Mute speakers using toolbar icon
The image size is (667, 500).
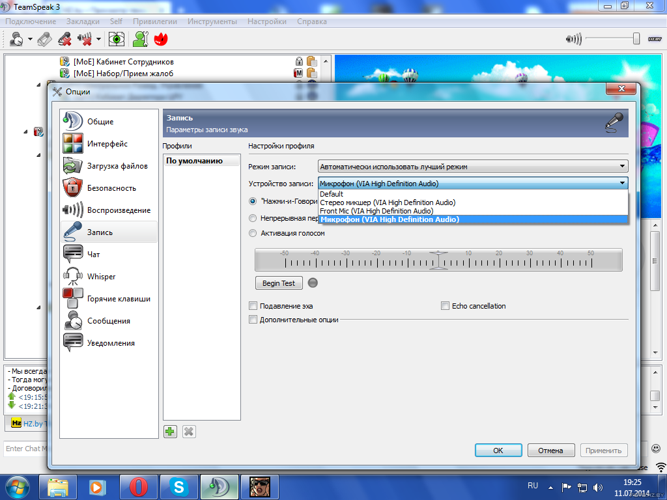[85, 39]
